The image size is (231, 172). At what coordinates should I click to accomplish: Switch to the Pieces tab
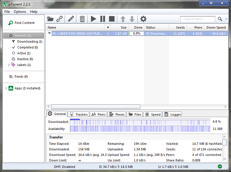click(x=117, y=114)
